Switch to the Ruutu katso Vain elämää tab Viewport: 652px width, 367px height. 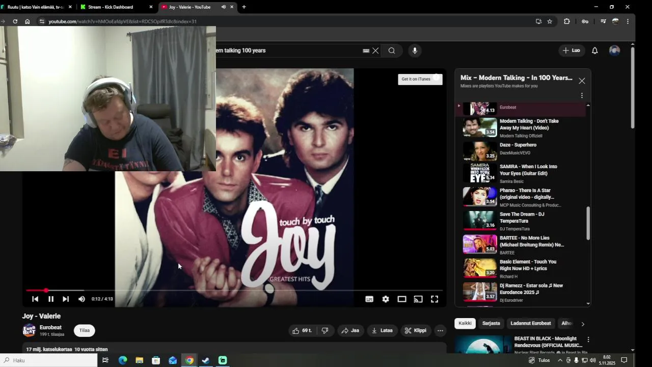pos(36,7)
